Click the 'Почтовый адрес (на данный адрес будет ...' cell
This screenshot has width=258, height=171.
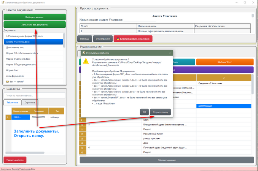(169, 148)
